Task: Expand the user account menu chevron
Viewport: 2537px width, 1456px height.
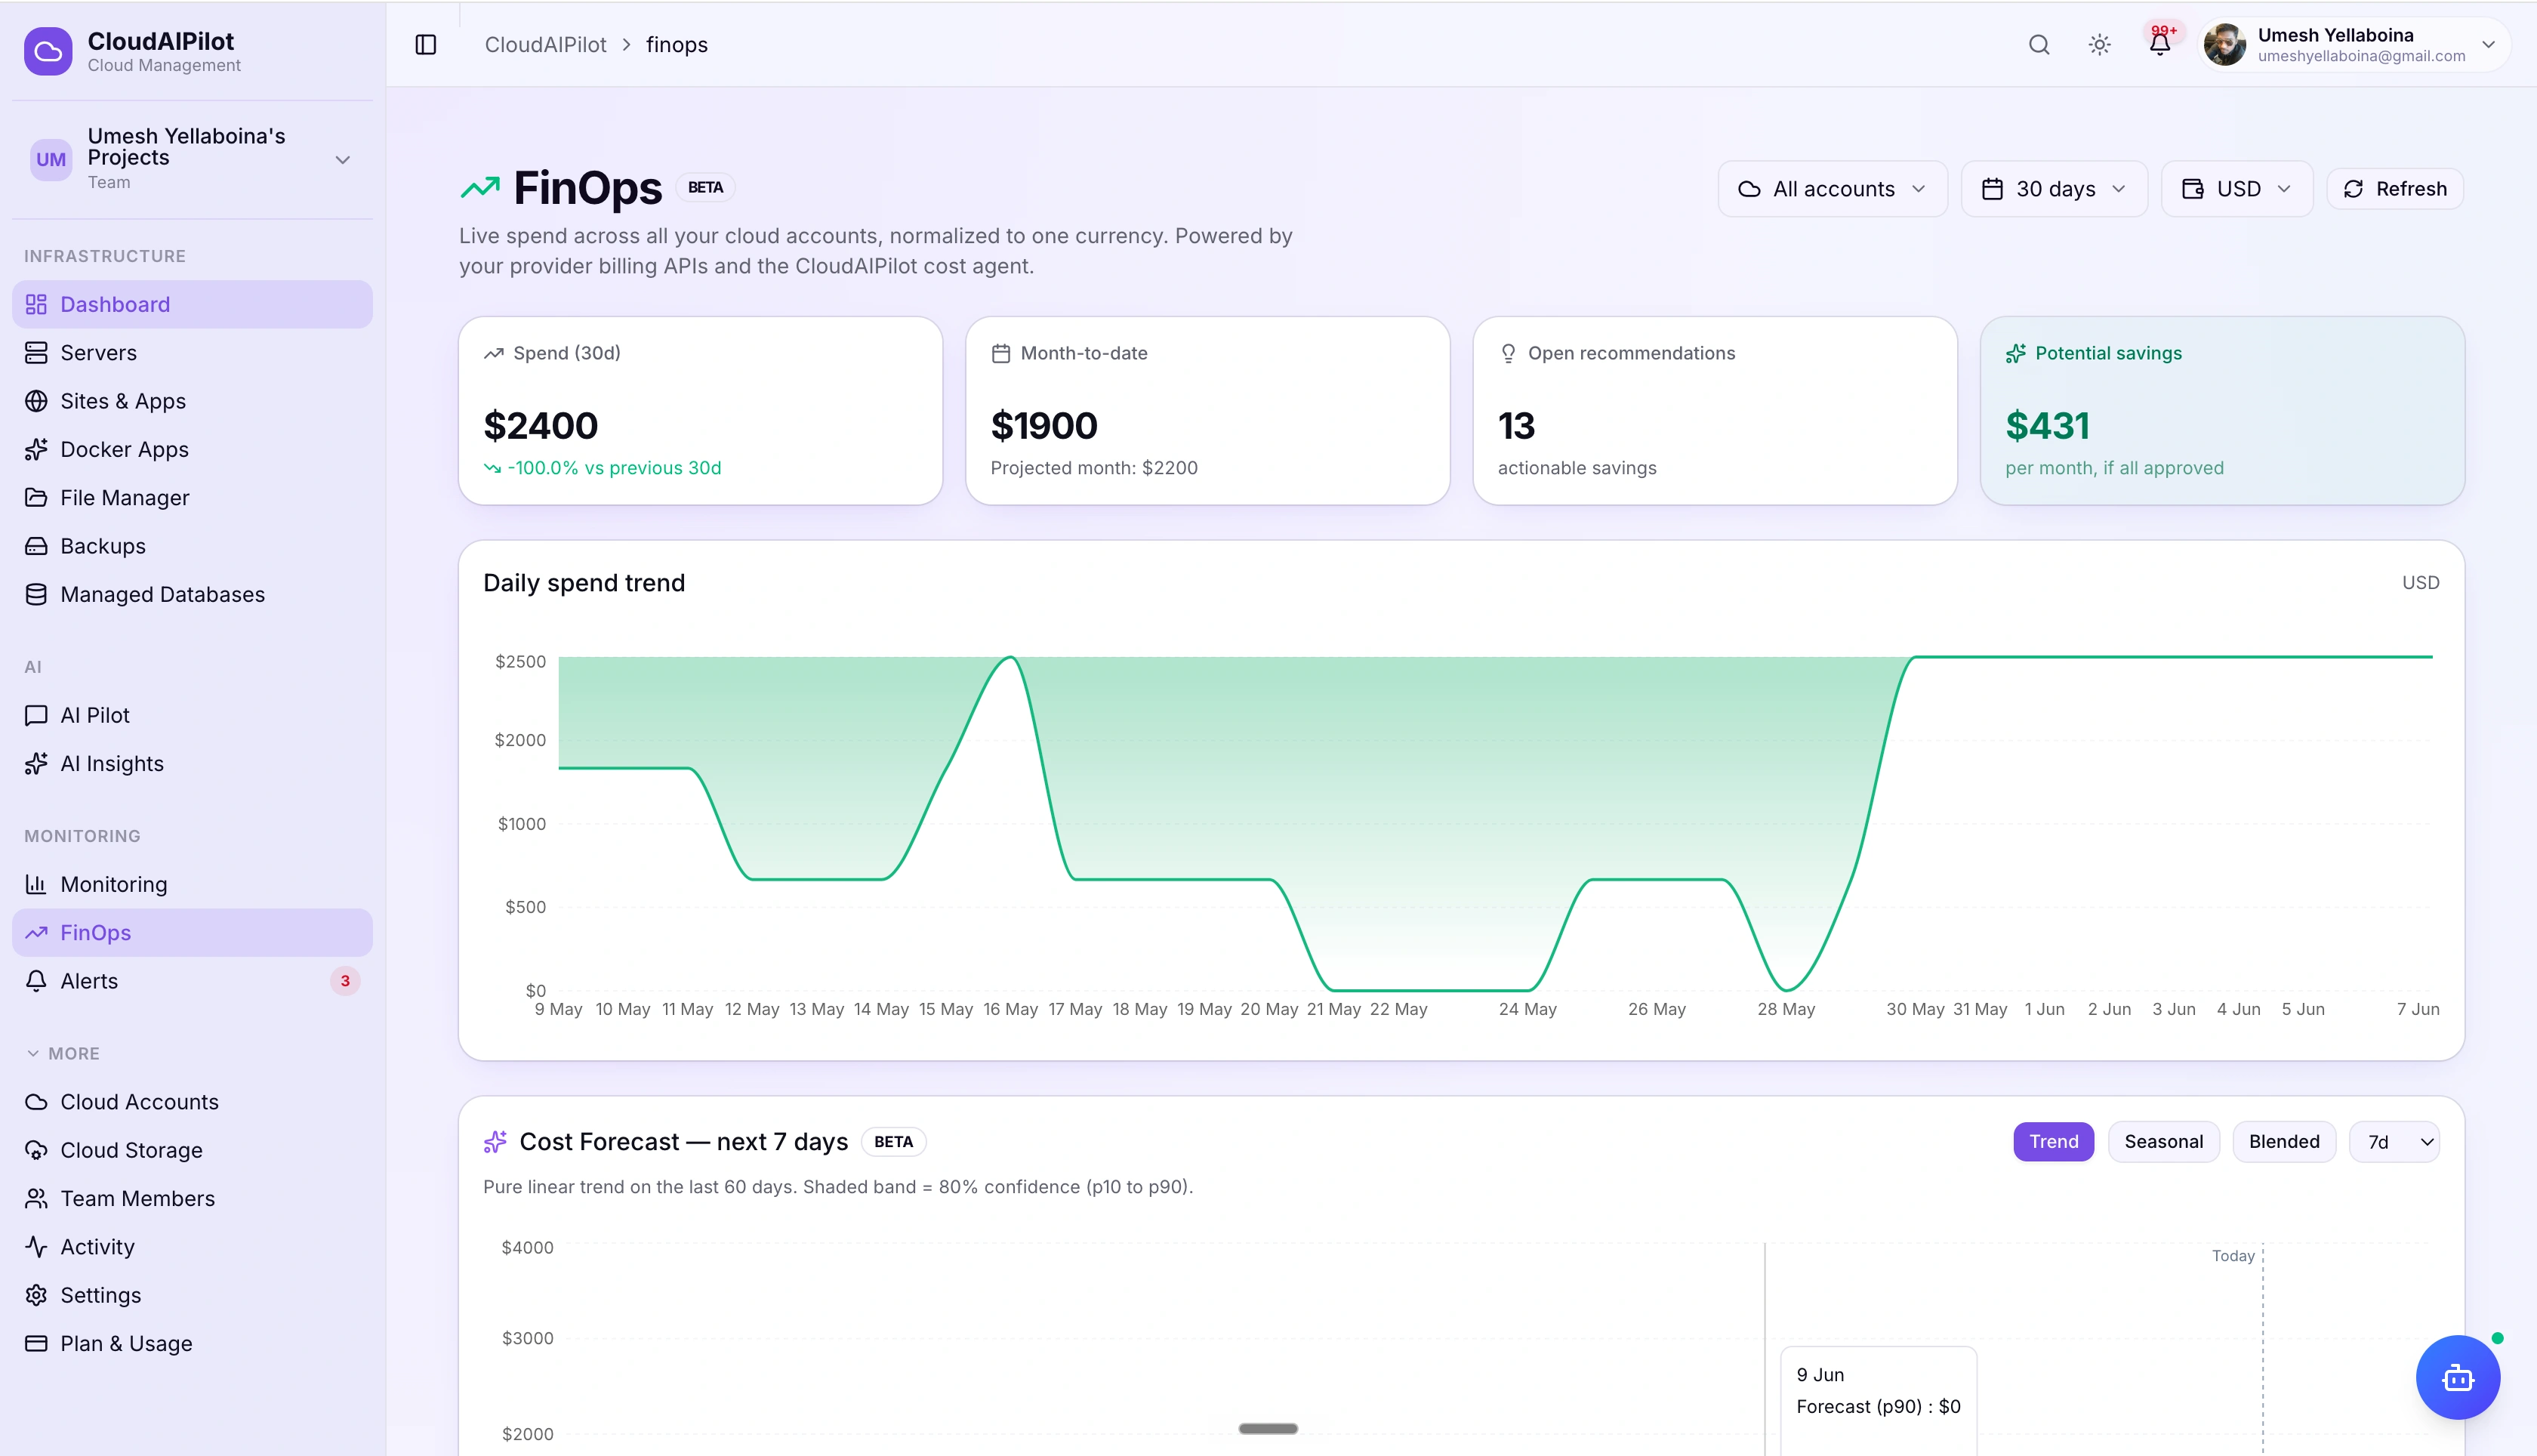Action: point(2489,45)
